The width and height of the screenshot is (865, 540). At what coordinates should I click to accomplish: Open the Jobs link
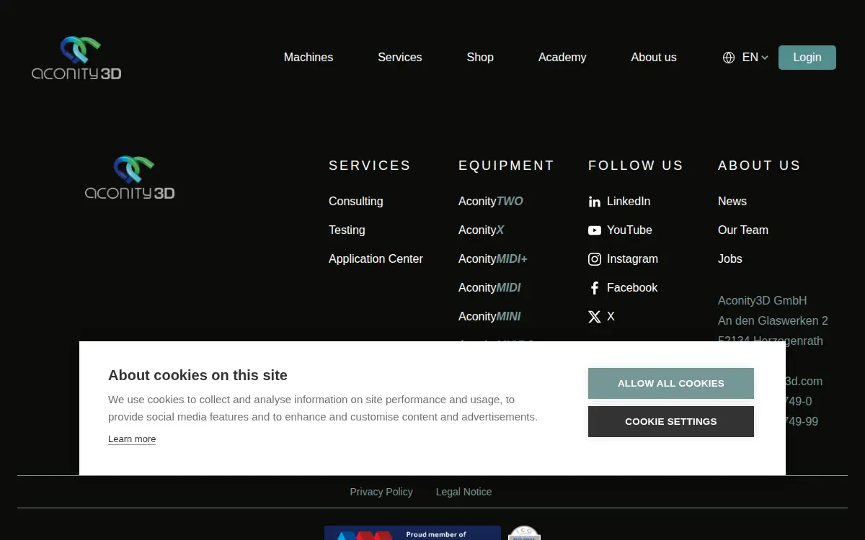730,259
